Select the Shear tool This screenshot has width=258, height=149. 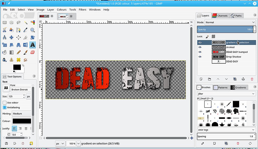(11, 45)
